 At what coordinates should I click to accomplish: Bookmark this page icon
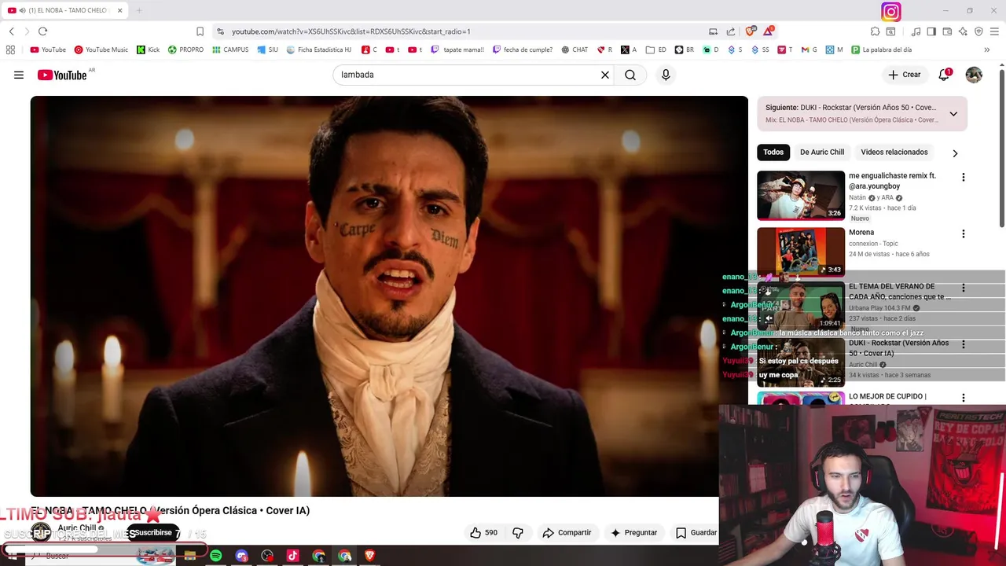(200, 31)
